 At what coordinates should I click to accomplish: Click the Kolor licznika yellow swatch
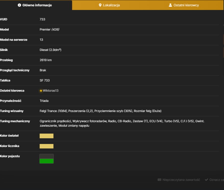[46, 146]
